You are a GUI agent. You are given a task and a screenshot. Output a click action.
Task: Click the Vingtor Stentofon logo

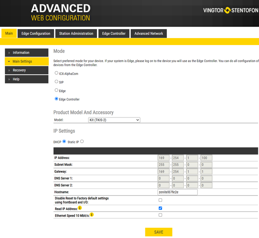pos(231,10)
